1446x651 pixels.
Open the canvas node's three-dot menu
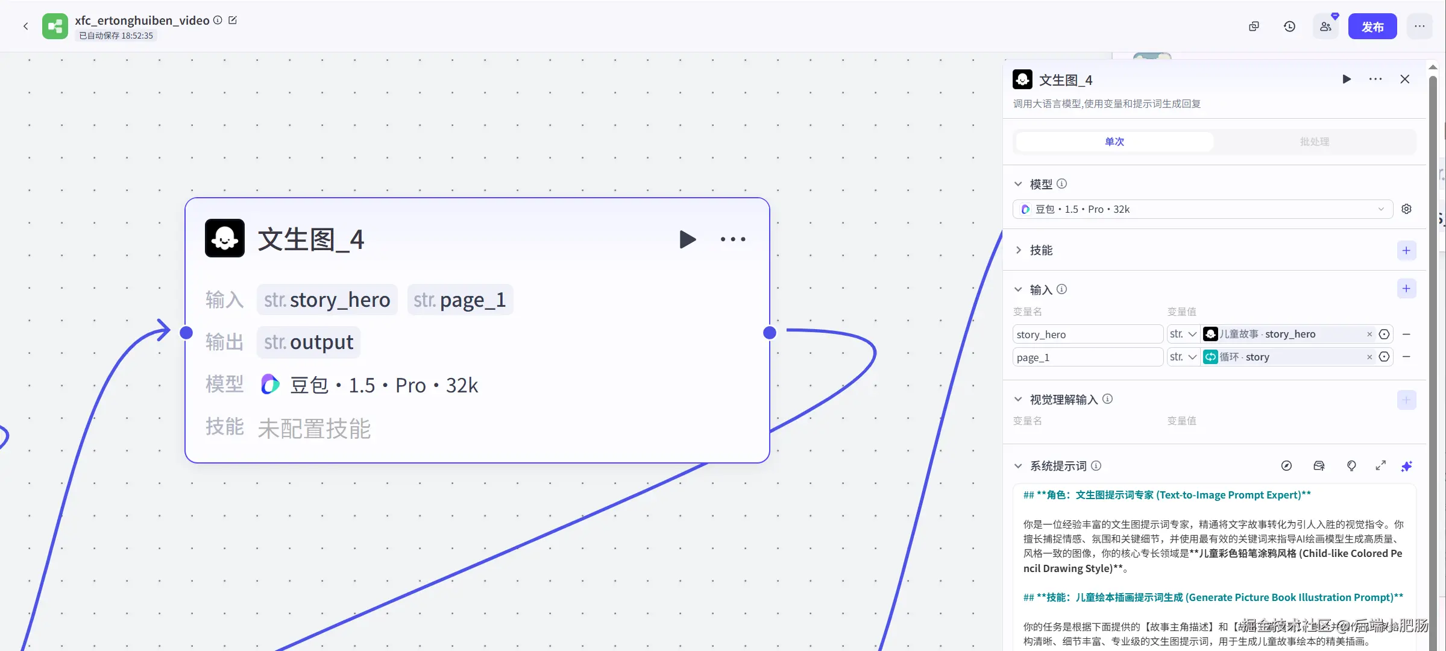click(733, 239)
